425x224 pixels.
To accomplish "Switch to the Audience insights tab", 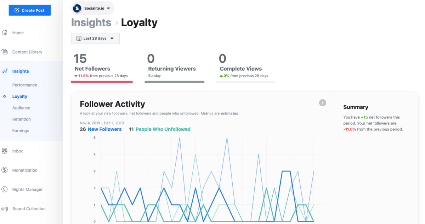I will coord(21,107).
